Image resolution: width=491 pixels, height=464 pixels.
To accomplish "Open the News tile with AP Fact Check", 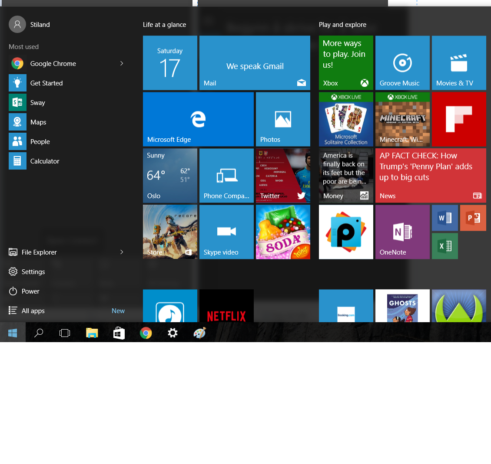I will 431,176.
